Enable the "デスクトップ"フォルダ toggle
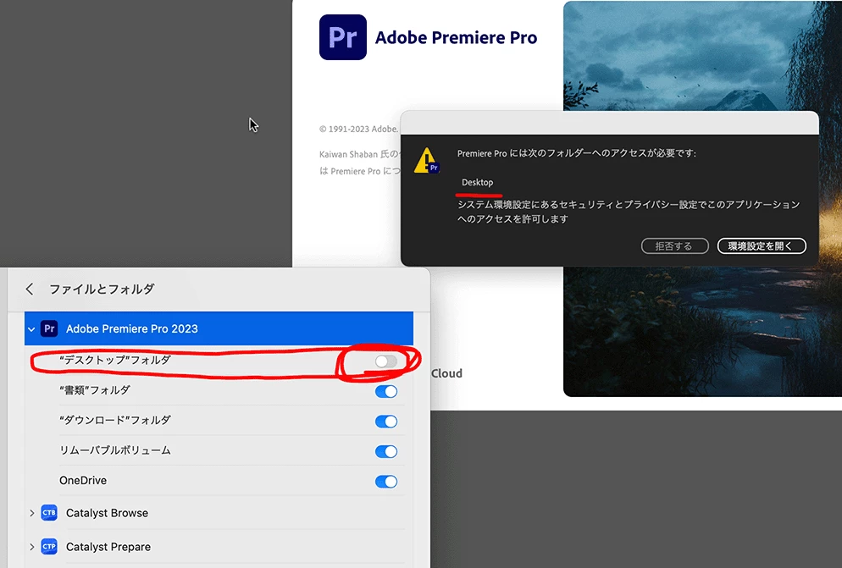842x568 pixels. (386, 361)
